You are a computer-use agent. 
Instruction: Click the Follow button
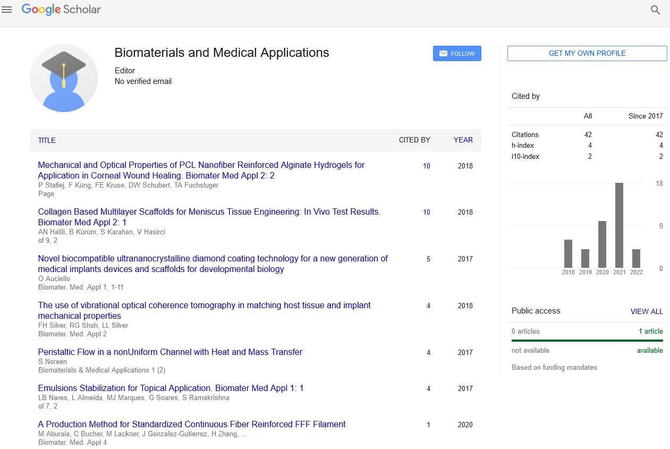(457, 54)
